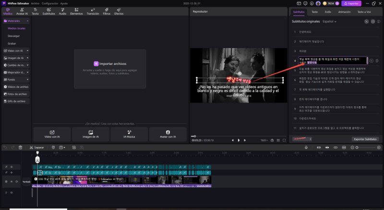Lock the video track

pyautogui.click(x=6, y=182)
